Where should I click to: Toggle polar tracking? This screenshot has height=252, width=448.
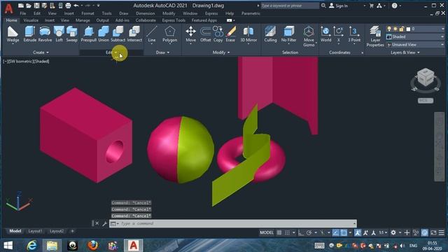click(x=309, y=233)
